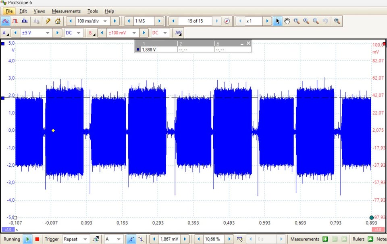Click the Home icon in toolbar
This screenshot has height=244, width=387.
(58, 21)
